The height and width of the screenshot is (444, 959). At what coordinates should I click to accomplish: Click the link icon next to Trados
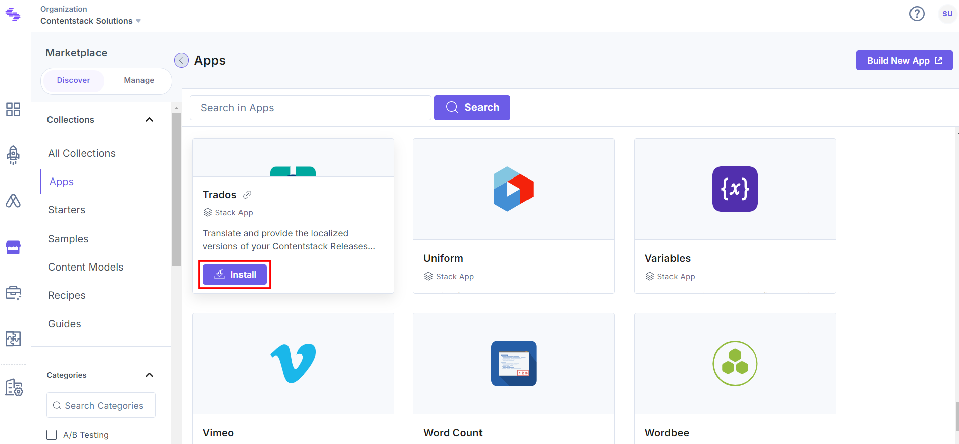pyautogui.click(x=247, y=195)
